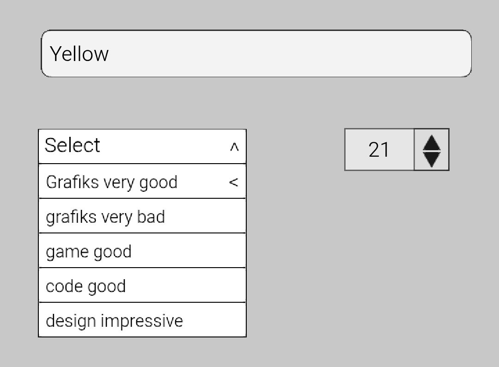Collapse the open Select dropdown header
Viewport: 499px width, 367px height.
click(x=142, y=147)
